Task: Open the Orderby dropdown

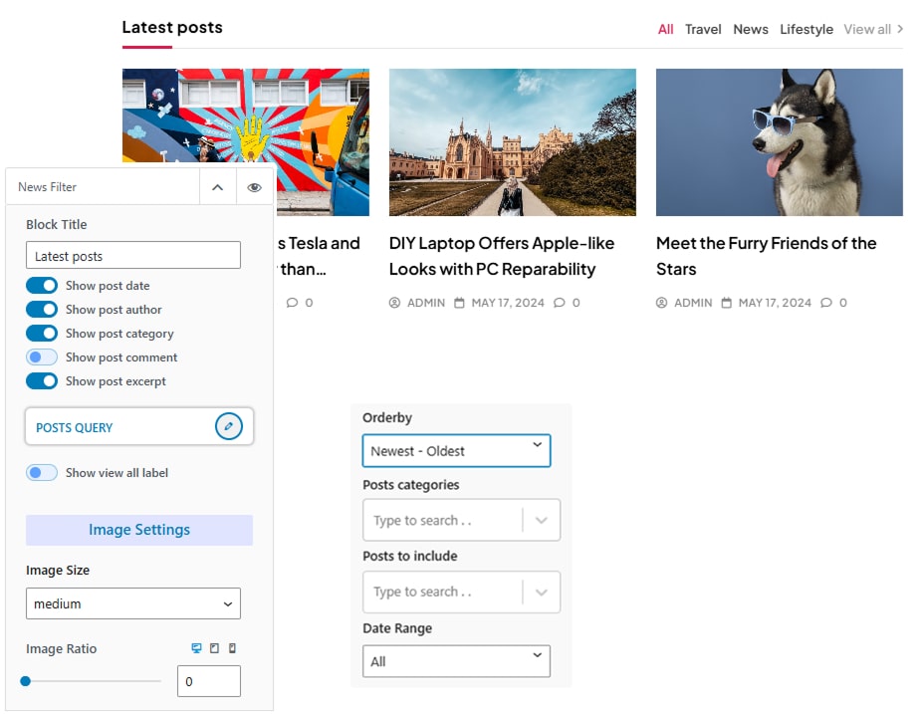Action: click(x=456, y=451)
